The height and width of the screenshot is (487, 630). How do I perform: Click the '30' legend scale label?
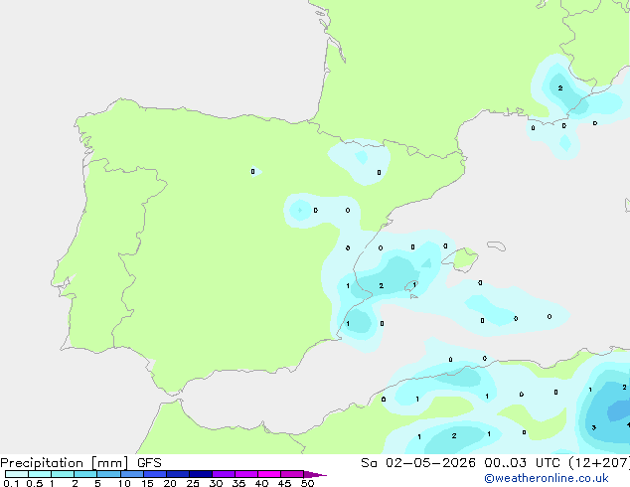coord(216,483)
